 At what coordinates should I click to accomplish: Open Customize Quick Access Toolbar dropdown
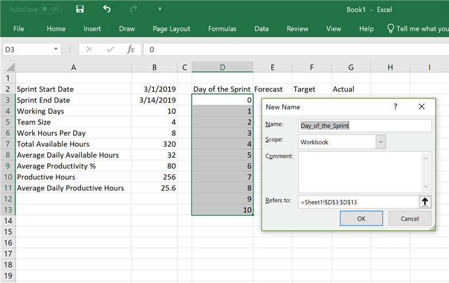(159, 9)
